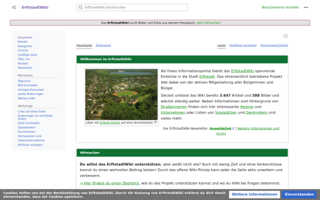The height and width of the screenshot is (200, 320).
Task: Open Weitere Hilfe link
Action: (x=26, y=98)
